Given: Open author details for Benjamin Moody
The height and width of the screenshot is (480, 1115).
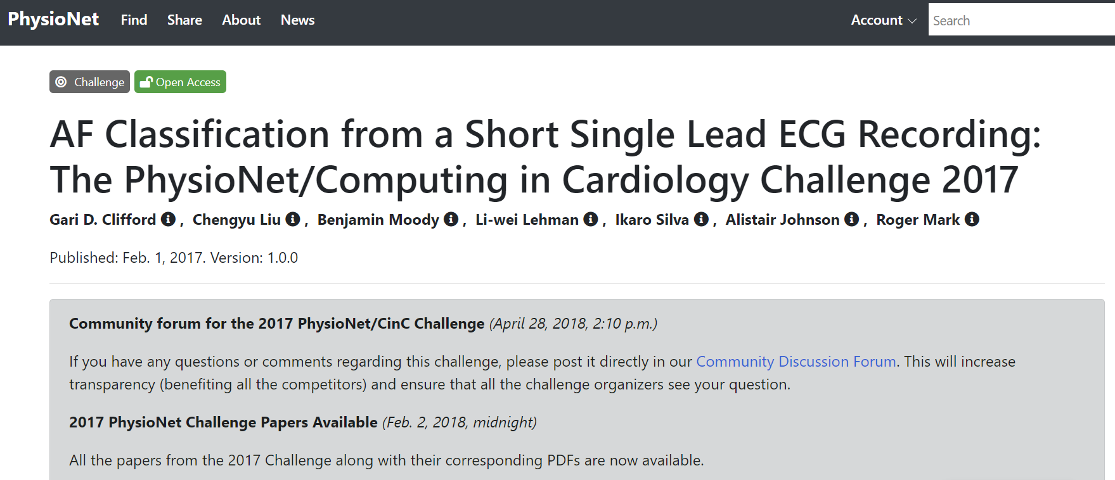Looking at the screenshot, I should (451, 219).
